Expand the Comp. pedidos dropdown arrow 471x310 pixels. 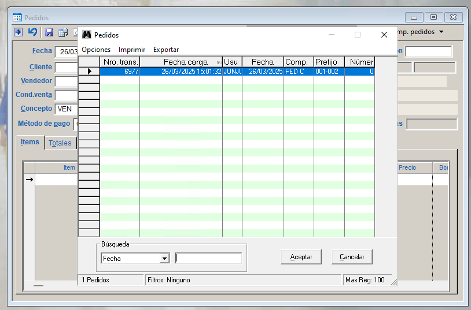pos(441,32)
